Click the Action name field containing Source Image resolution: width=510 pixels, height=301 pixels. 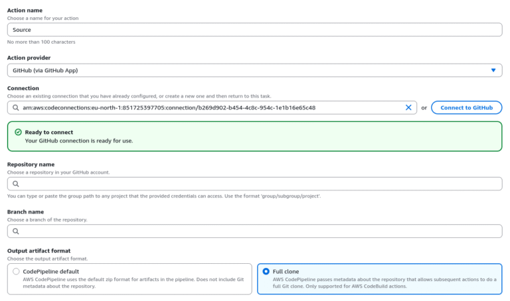point(254,30)
